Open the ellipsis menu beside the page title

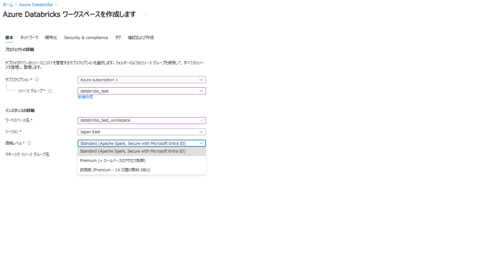(145, 15)
